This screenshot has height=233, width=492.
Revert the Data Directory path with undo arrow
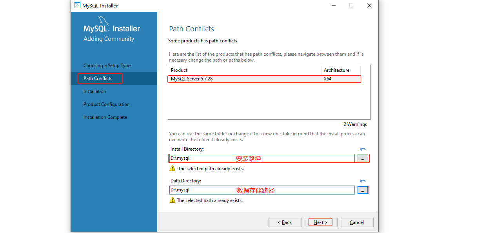point(363,181)
